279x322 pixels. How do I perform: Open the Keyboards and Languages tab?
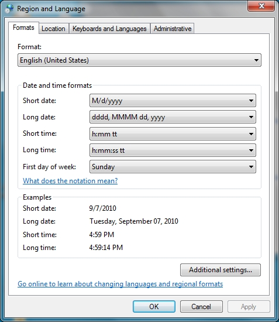coord(109,29)
